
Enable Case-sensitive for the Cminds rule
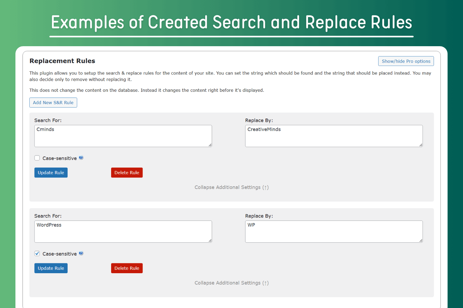click(x=37, y=158)
